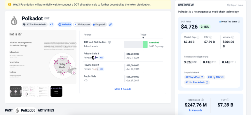Viewport: 251px width, 115px height.
Task: Click the $247.76 M total raised value
Action: pyautogui.click(x=196, y=105)
